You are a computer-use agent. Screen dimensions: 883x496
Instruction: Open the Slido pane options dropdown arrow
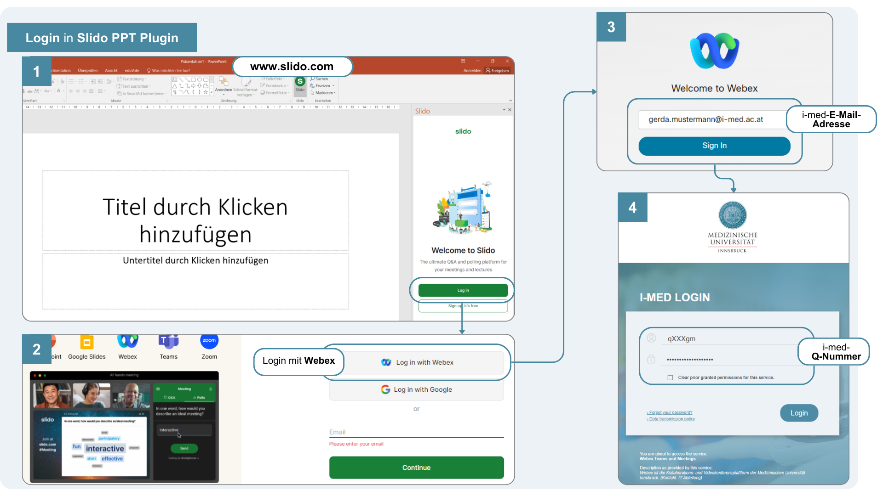504,110
